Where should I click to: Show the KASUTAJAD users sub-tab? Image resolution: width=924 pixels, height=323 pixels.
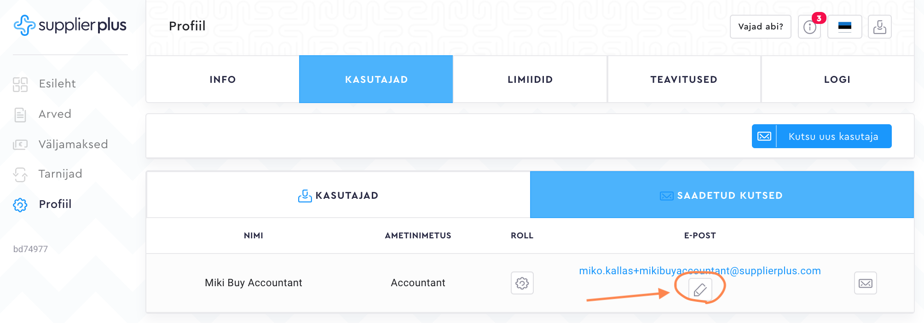pos(338,196)
